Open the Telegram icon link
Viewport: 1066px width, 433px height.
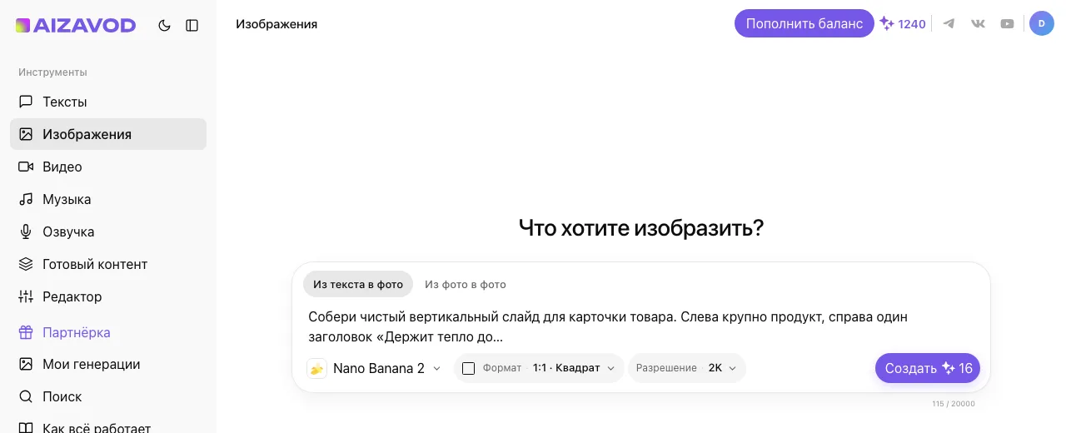click(949, 23)
